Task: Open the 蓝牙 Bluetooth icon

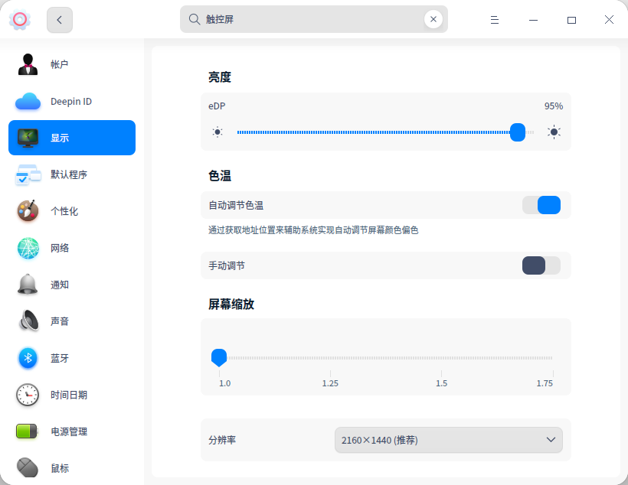Action: pyautogui.click(x=28, y=358)
